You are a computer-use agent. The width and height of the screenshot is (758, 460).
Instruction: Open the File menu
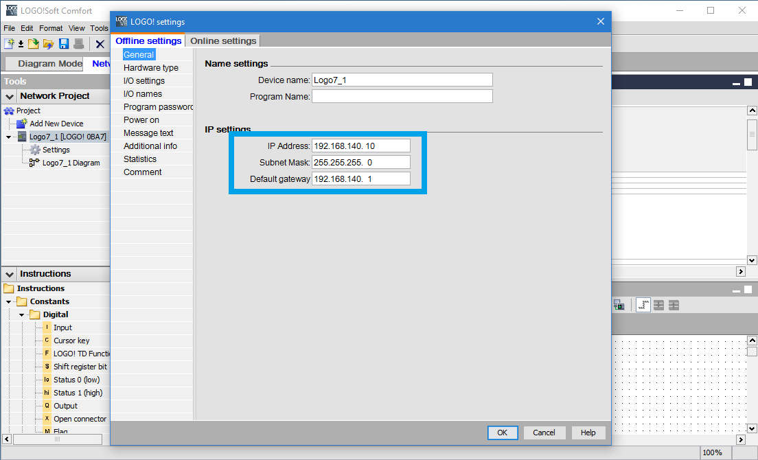click(x=9, y=28)
